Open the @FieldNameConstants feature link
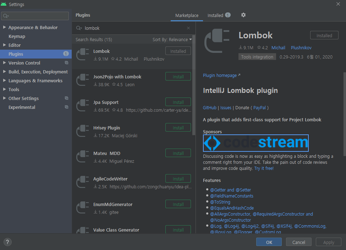Screen dimensions: 346x250 coord(232,196)
